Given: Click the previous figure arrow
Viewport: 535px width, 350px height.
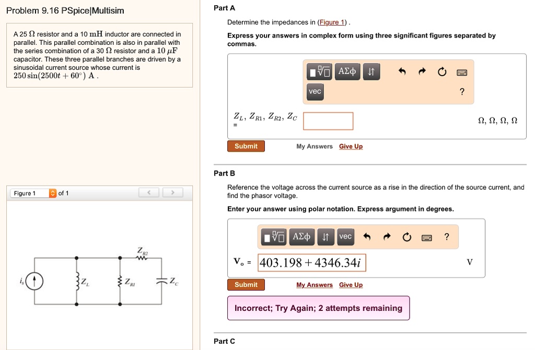Looking at the screenshot, I should (148, 192).
